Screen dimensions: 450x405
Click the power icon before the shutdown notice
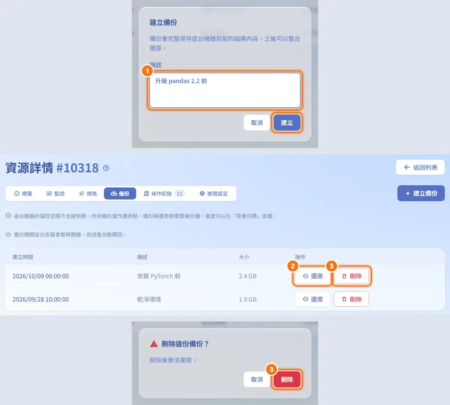click(8, 234)
